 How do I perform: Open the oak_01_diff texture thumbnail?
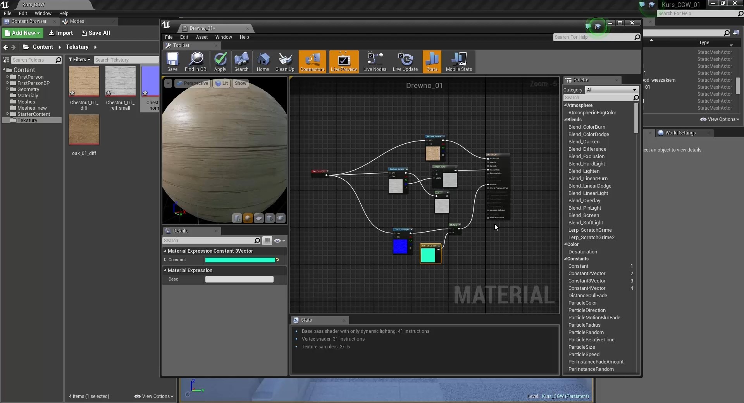[x=84, y=130]
